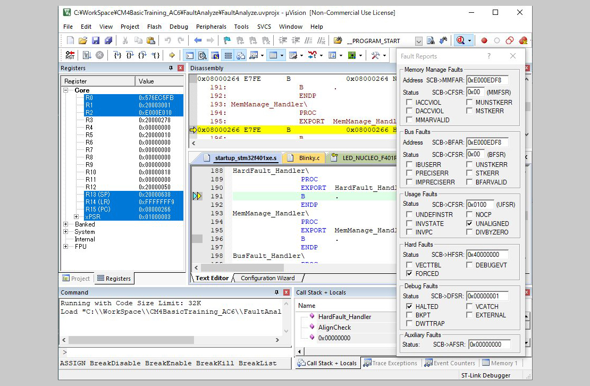Click the New file icon
The width and height of the screenshot is (590, 386).
tap(70, 40)
